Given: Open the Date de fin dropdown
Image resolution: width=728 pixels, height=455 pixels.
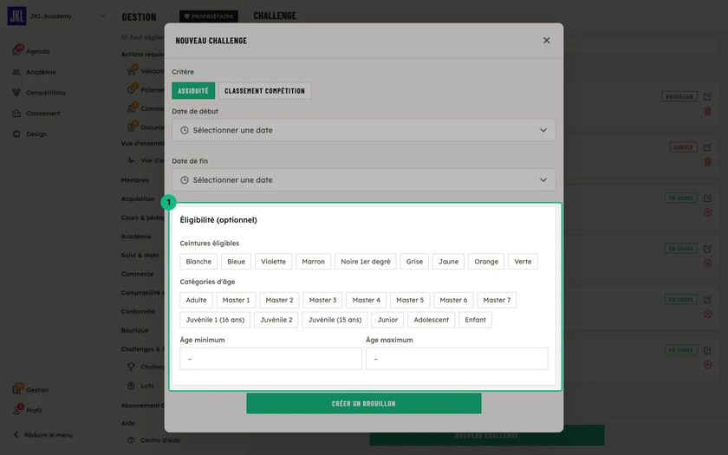Looking at the screenshot, I should pyautogui.click(x=363, y=180).
